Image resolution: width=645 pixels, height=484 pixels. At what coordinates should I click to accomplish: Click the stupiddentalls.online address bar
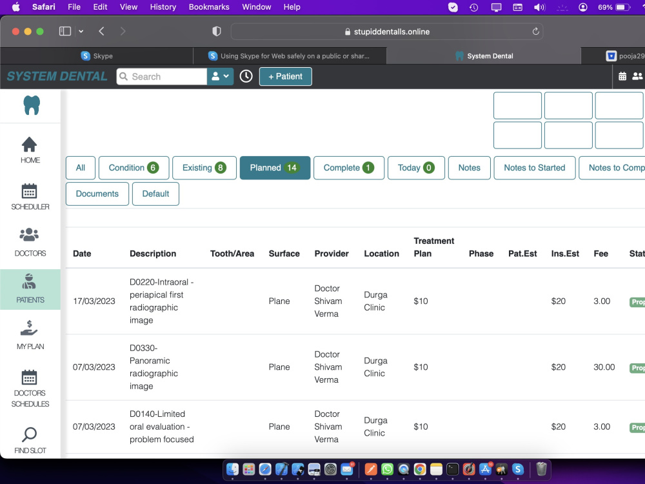386,32
